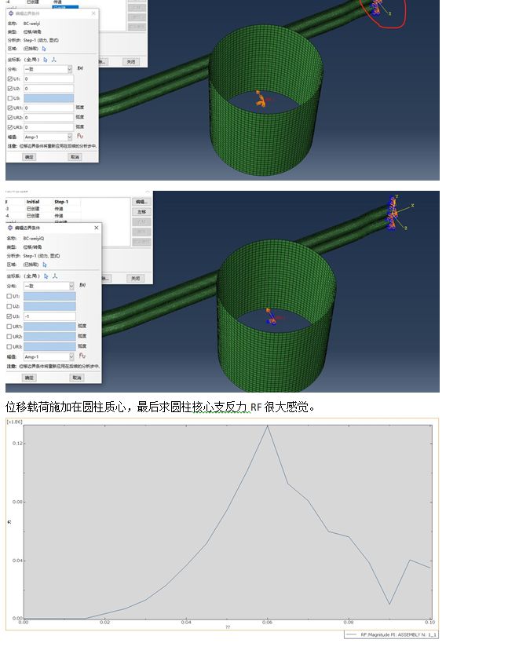Screen dimensions: 508x654
Task: Open Amp-1 amplitude dropdown in BC-weiyi dialog
Action: coord(69,137)
